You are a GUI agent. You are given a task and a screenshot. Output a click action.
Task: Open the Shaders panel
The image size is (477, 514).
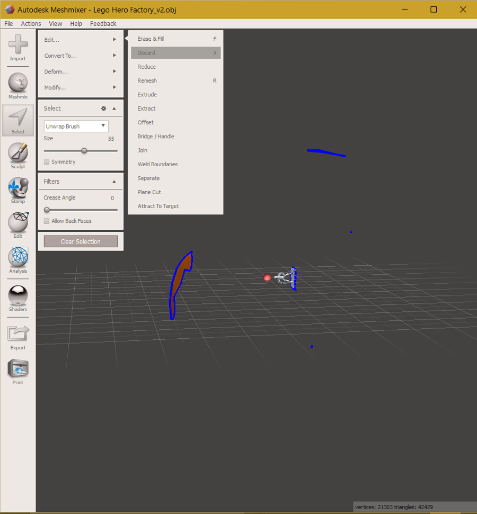click(17, 299)
